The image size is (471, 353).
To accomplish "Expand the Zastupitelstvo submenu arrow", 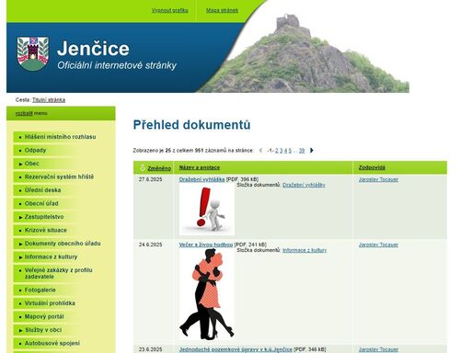I will 21,217.
